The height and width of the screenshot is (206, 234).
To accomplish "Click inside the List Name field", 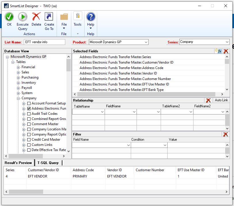I will (x=45, y=42).
